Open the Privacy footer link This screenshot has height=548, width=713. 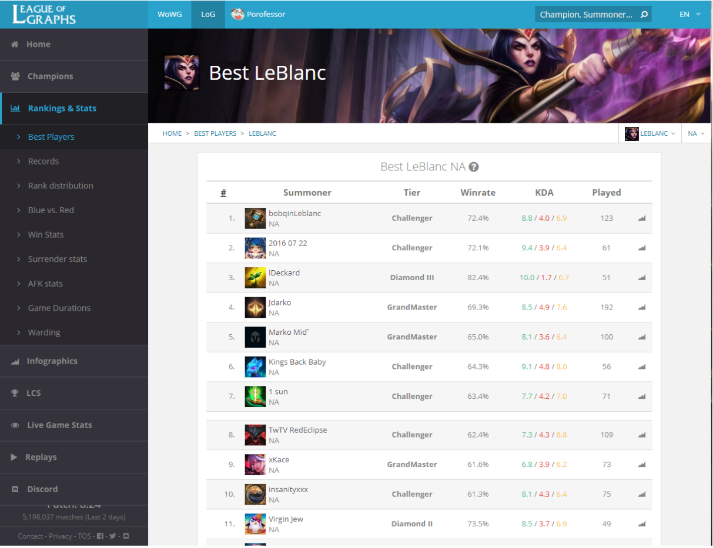click(61, 536)
